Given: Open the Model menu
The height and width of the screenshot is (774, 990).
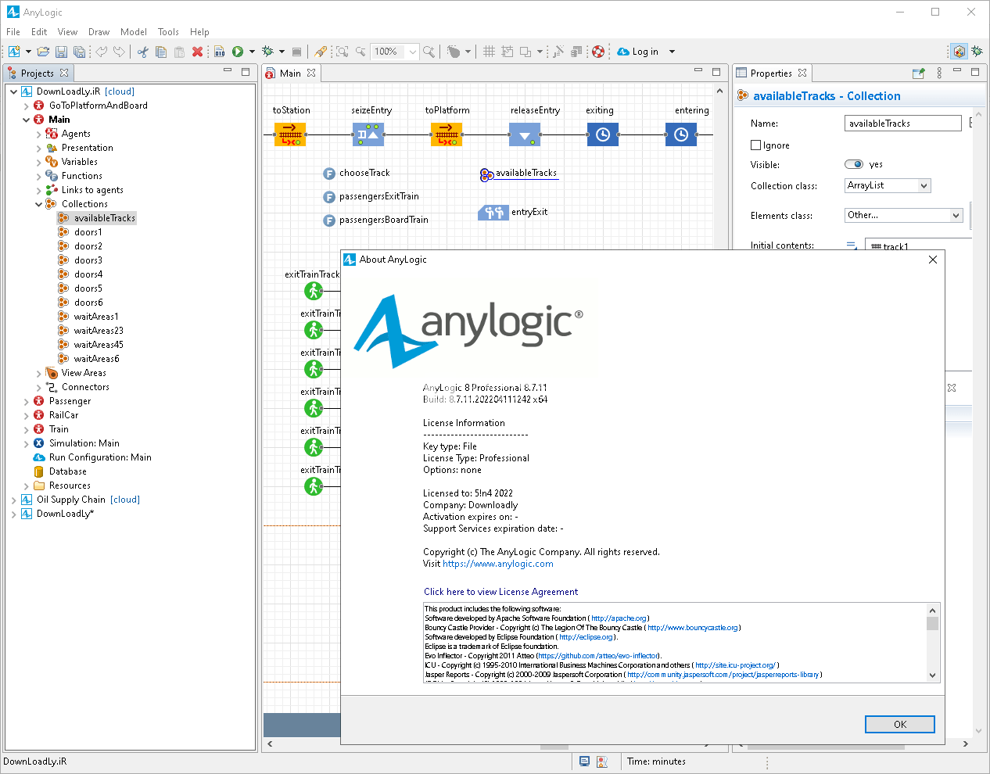Looking at the screenshot, I should 133,32.
